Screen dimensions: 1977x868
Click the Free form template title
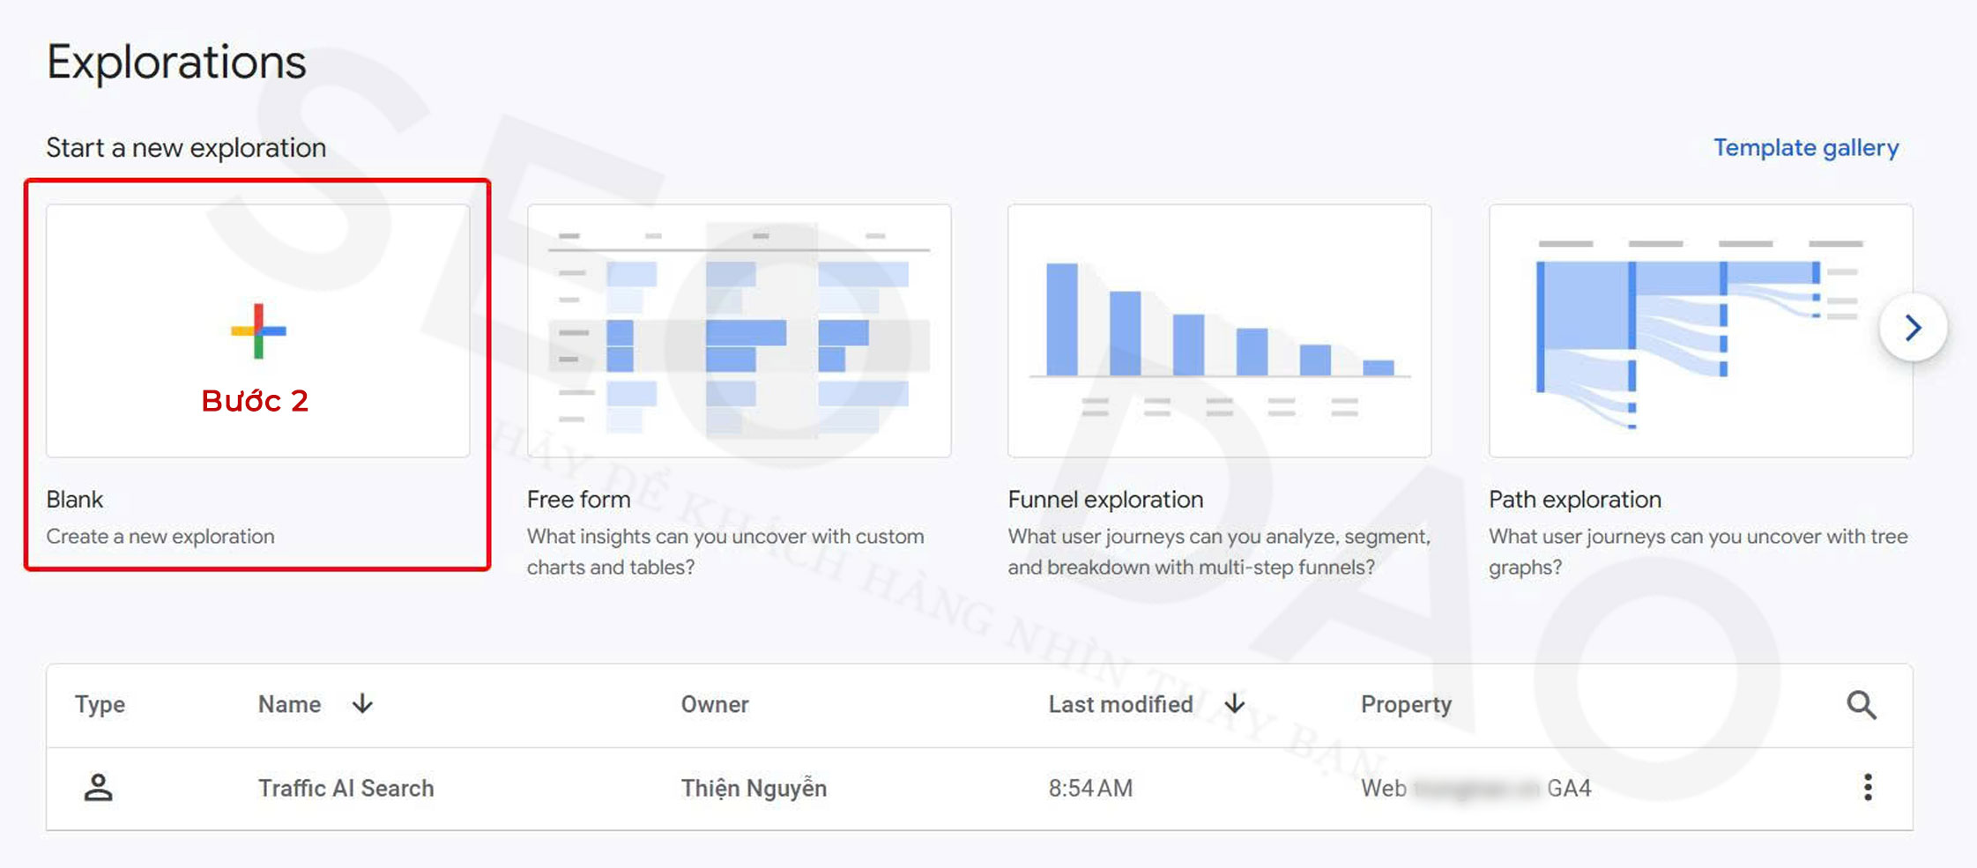(x=578, y=500)
